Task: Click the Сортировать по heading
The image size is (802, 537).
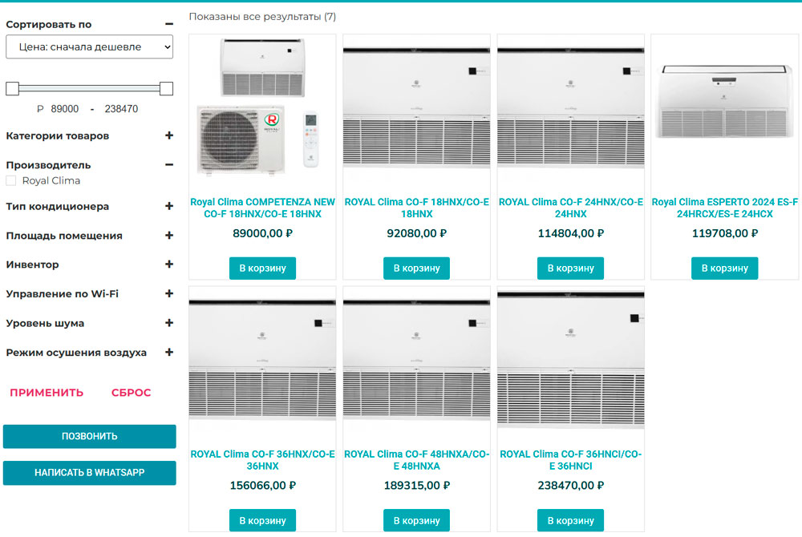Action: [49, 24]
